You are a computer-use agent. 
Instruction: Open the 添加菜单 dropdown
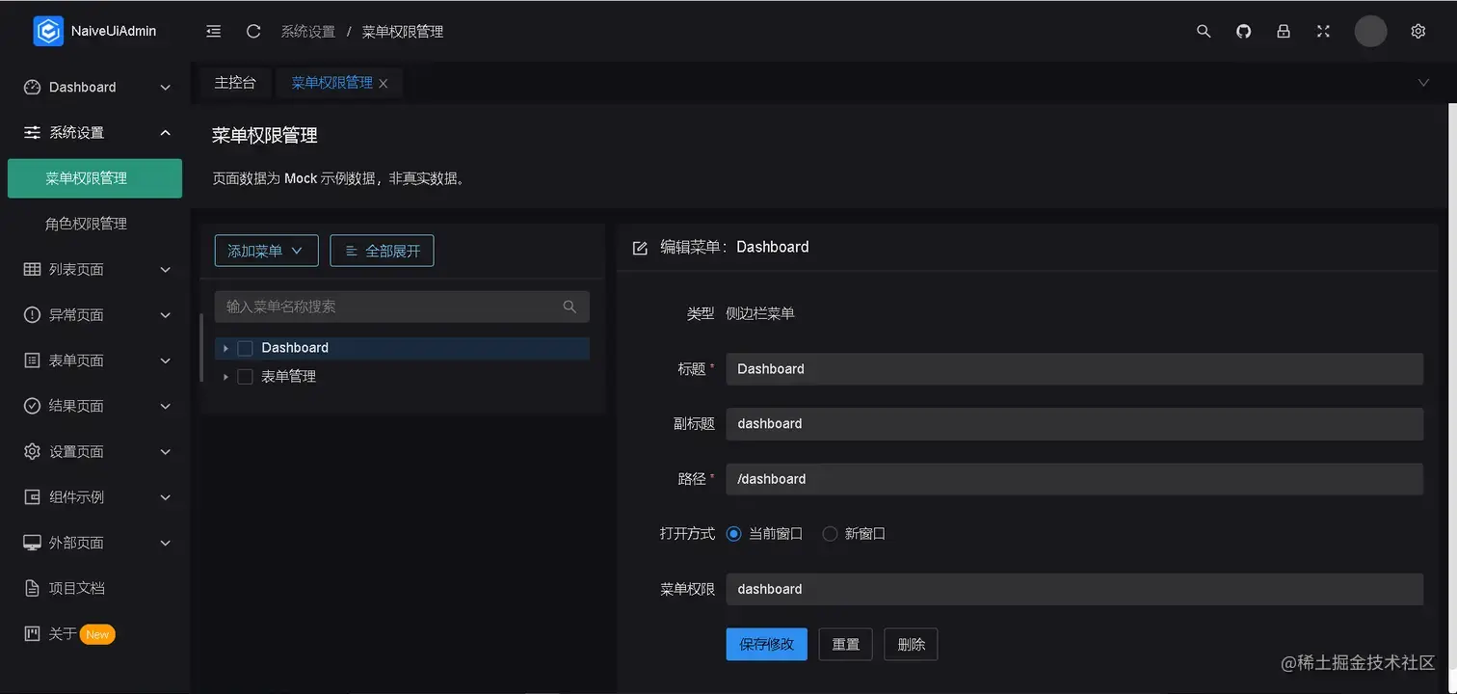(x=266, y=251)
